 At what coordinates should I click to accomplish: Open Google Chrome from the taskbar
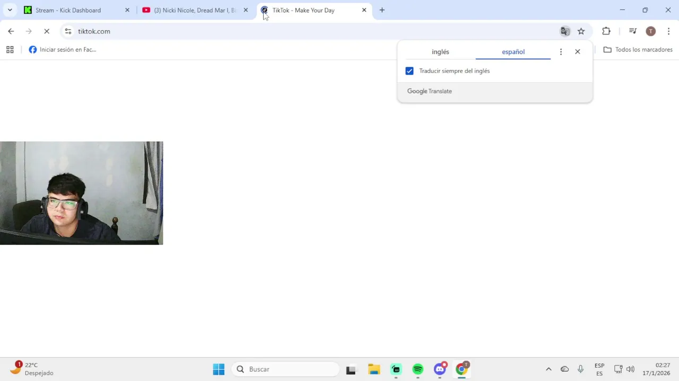point(462,369)
